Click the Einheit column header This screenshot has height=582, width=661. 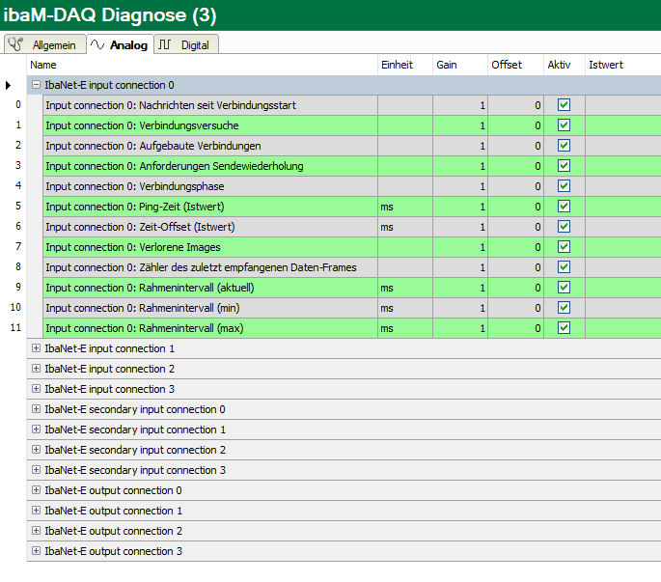coord(405,65)
